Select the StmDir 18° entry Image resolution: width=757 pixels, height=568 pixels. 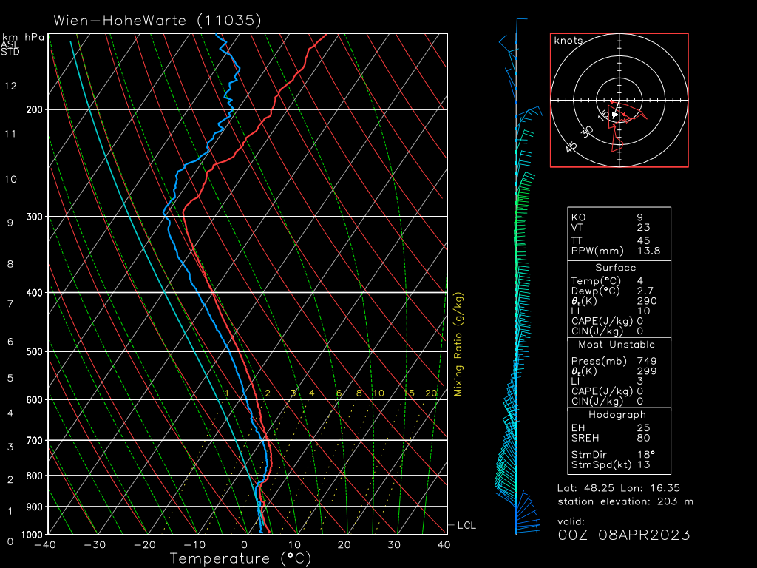point(617,453)
